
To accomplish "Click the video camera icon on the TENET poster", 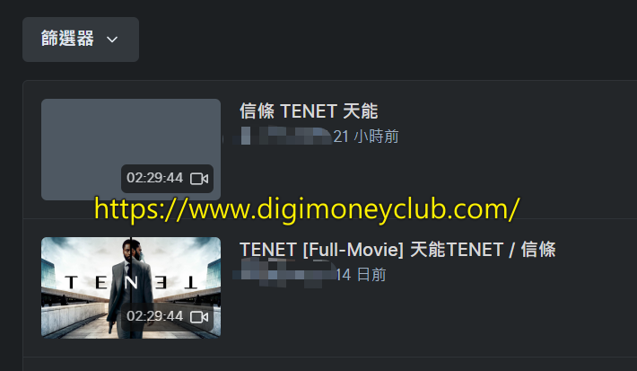I will point(199,317).
